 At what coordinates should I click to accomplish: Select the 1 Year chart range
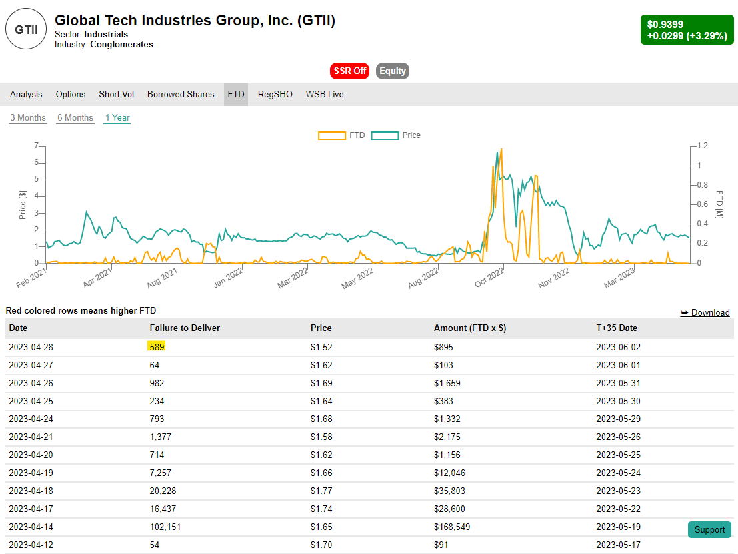point(117,117)
